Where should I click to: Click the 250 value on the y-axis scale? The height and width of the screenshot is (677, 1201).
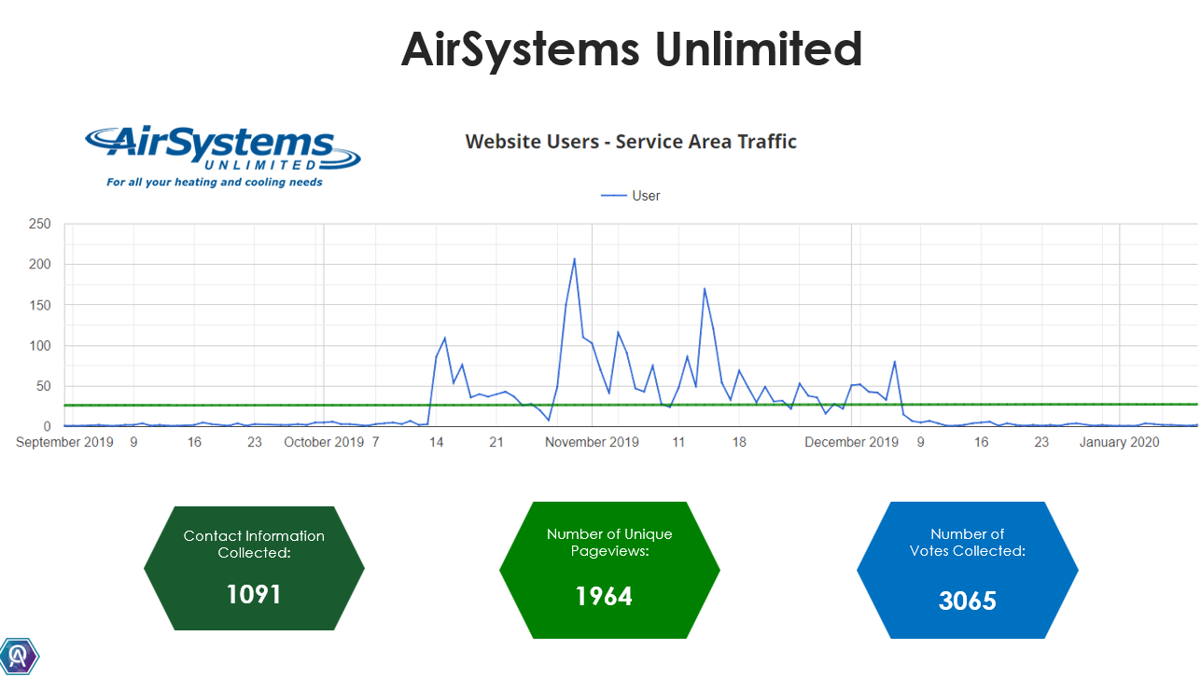pyautogui.click(x=39, y=224)
